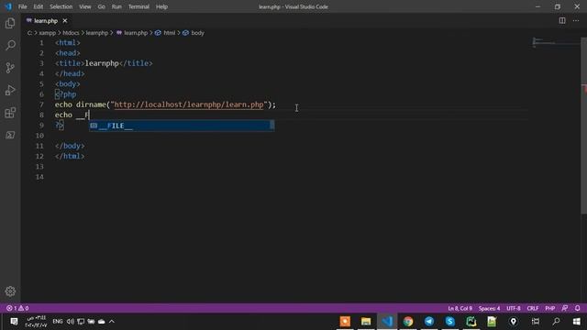The height and width of the screenshot is (330, 587).
Task: Accept the __FILE__ autocomplete suggestion
Action: coord(182,126)
